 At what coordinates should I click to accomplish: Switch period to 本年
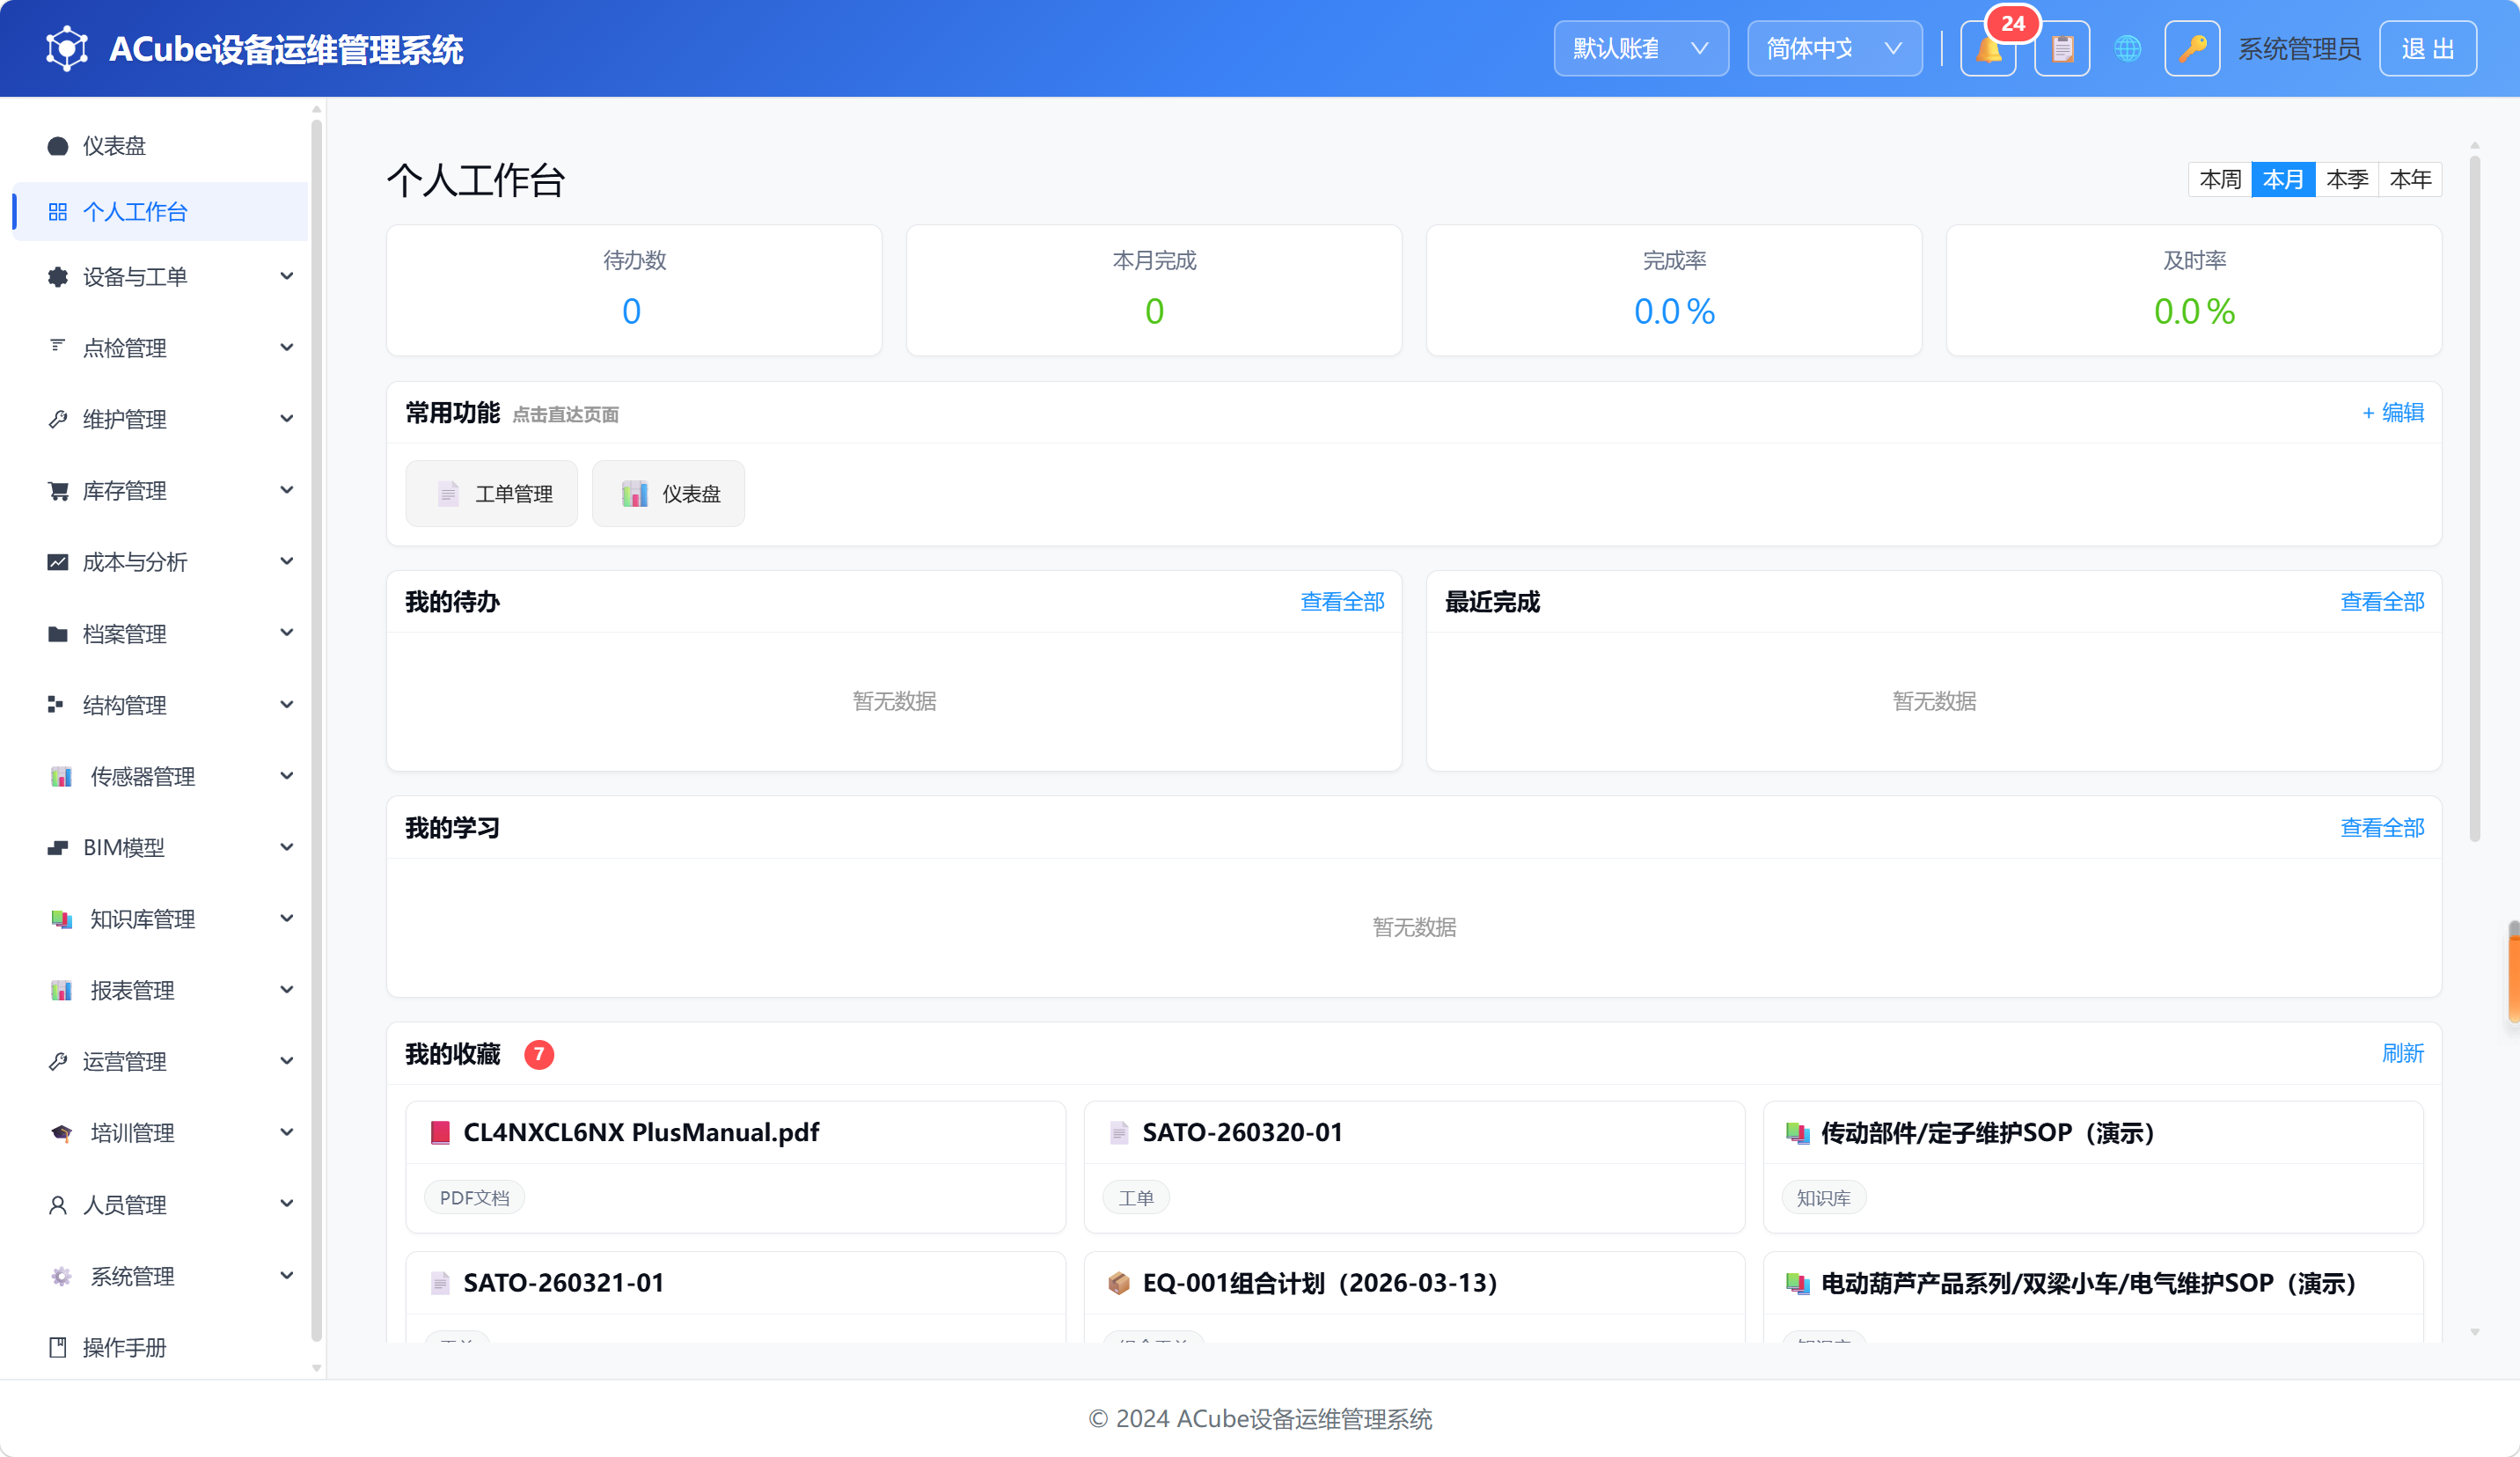click(2410, 180)
